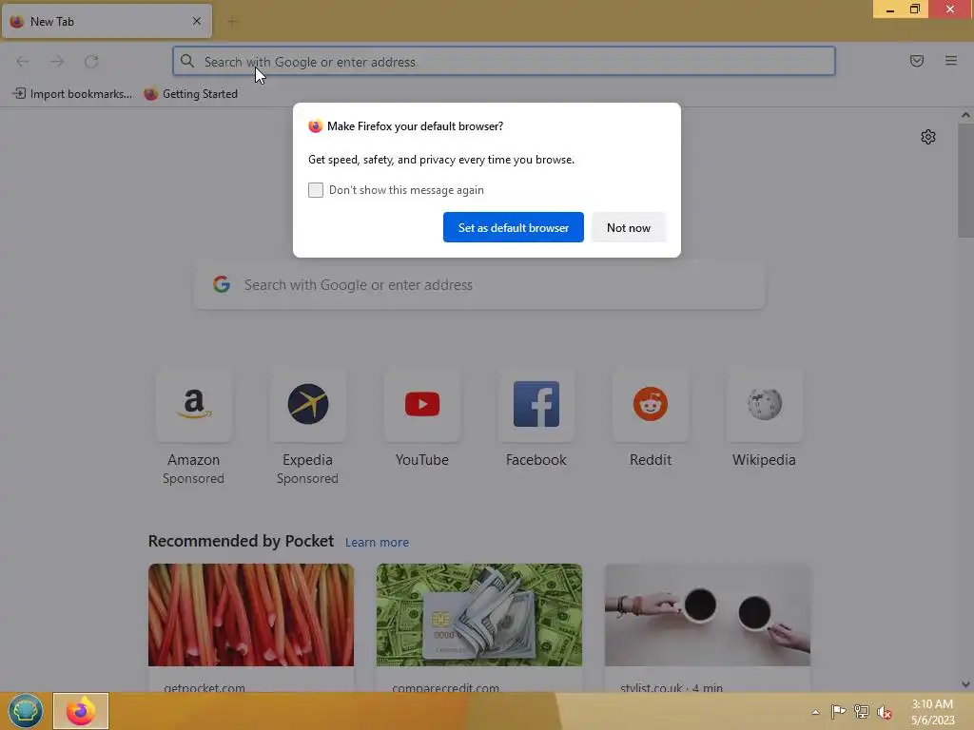The height and width of the screenshot is (730, 974).
Task: Click the Firefox taskbar icon
Action: pos(81,711)
